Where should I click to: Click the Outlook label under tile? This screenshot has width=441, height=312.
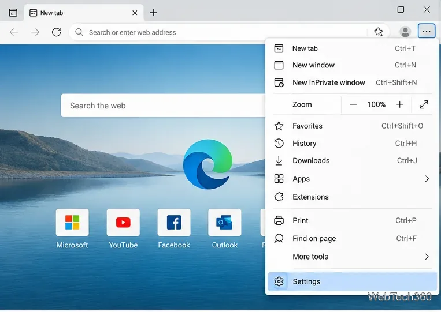pos(225,245)
